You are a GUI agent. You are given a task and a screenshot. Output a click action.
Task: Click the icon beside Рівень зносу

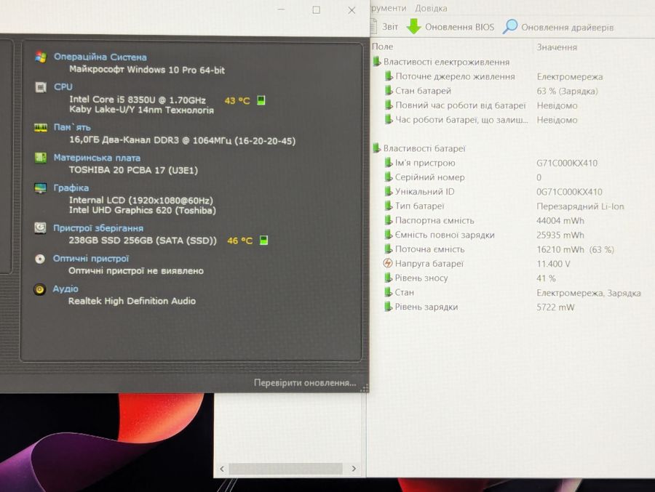point(388,278)
